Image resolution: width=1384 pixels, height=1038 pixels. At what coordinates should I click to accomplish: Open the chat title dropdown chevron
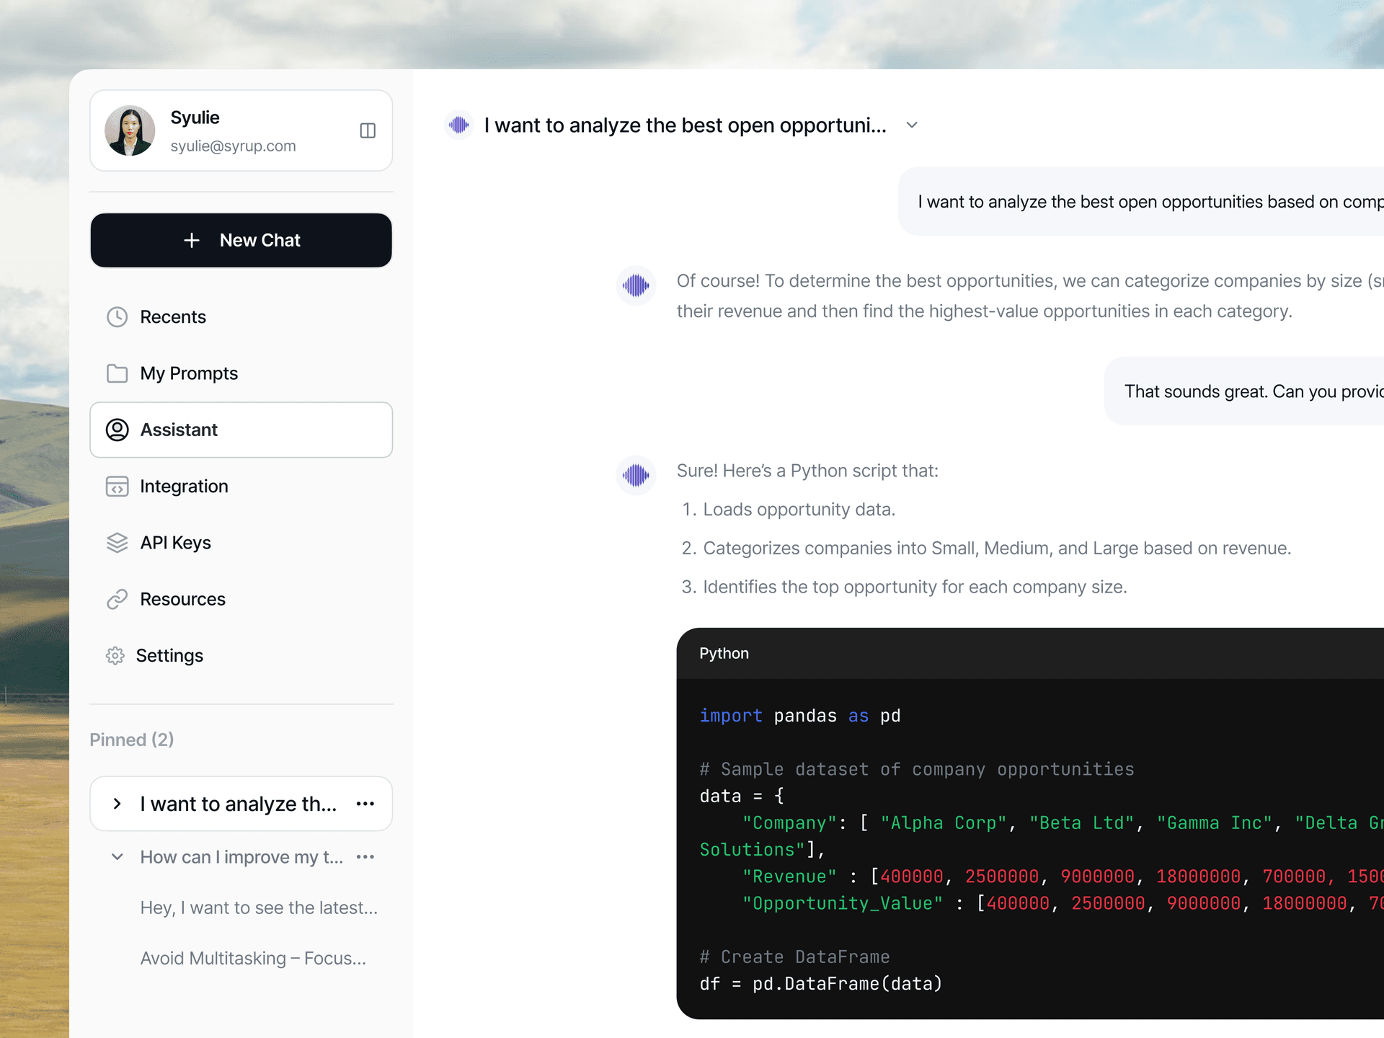(912, 125)
